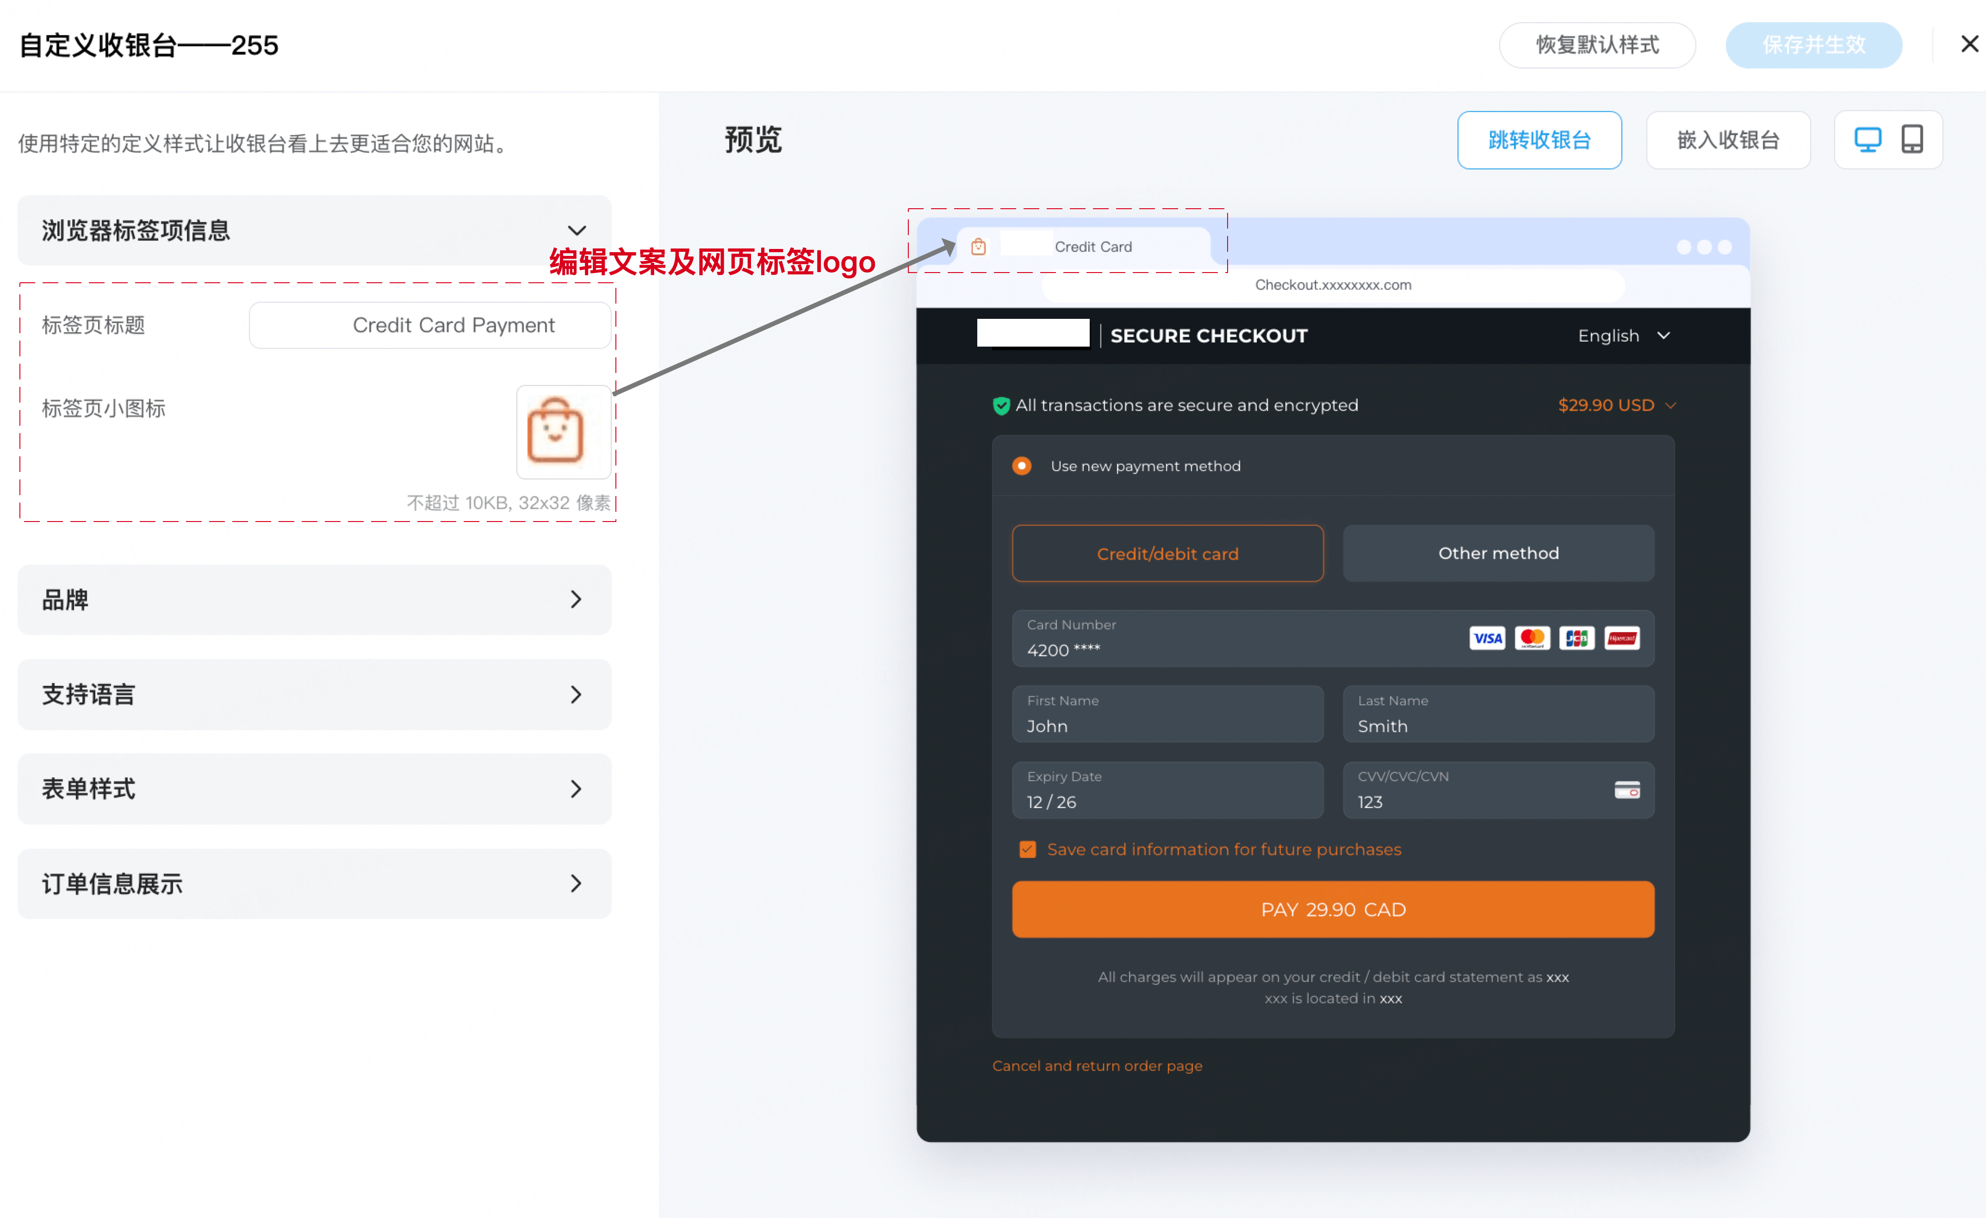The image size is (1986, 1218).
Task: Click the CVV card hint icon
Action: coord(1626,790)
